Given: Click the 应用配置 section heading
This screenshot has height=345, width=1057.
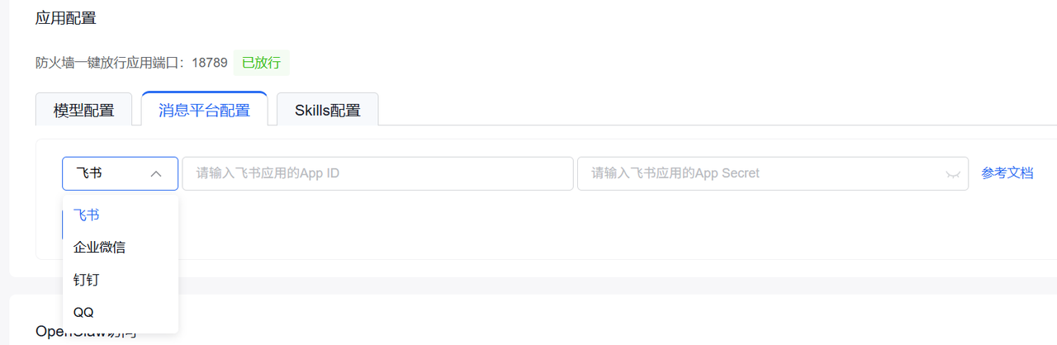Looking at the screenshot, I should (65, 17).
